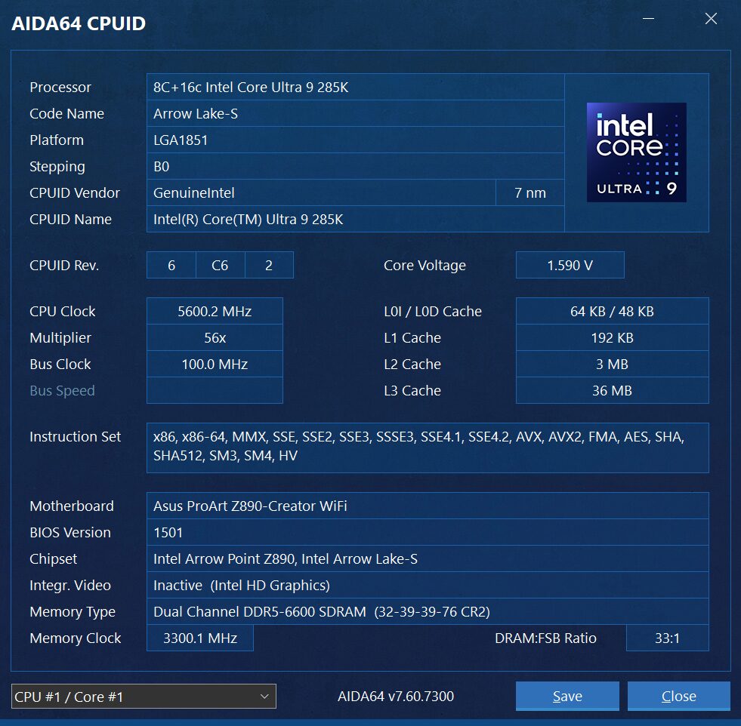The image size is (741, 726).
Task: Click the DRAM:FSB Ratio value 33:1
Action: pyautogui.click(x=667, y=638)
